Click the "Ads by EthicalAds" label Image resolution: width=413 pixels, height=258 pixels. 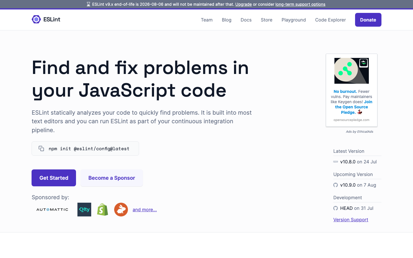(x=360, y=132)
